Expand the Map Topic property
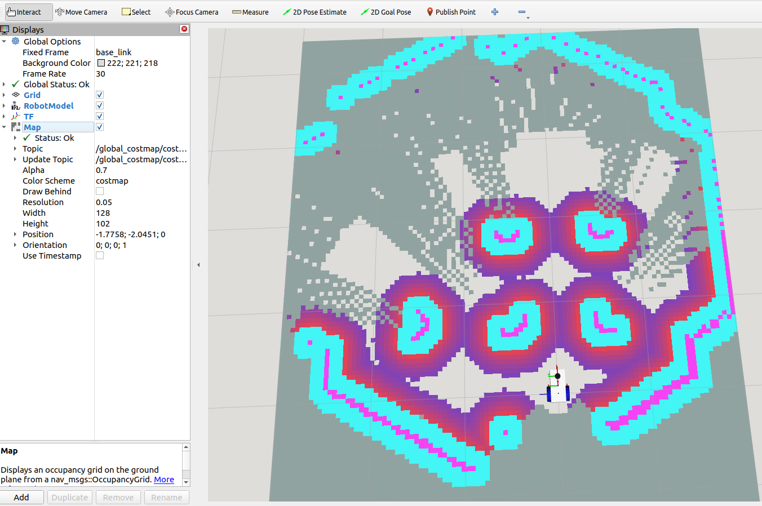Image resolution: width=762 pixels, height=506 pixels. tap(15, 148)
